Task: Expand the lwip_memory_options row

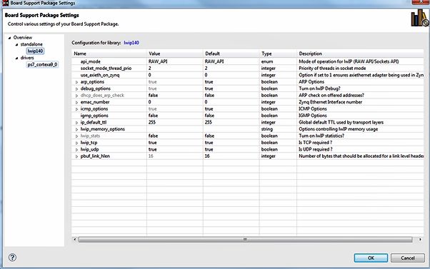Action: tap(77, 129)
